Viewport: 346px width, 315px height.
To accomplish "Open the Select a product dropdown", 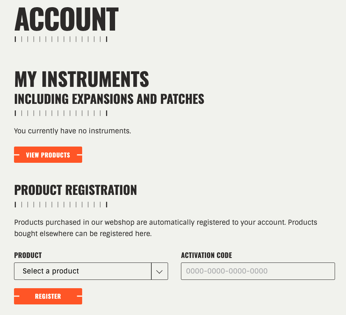I will [x=83, y=271].
